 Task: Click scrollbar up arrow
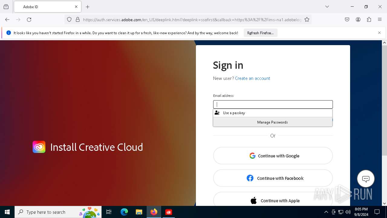[384, 43]
